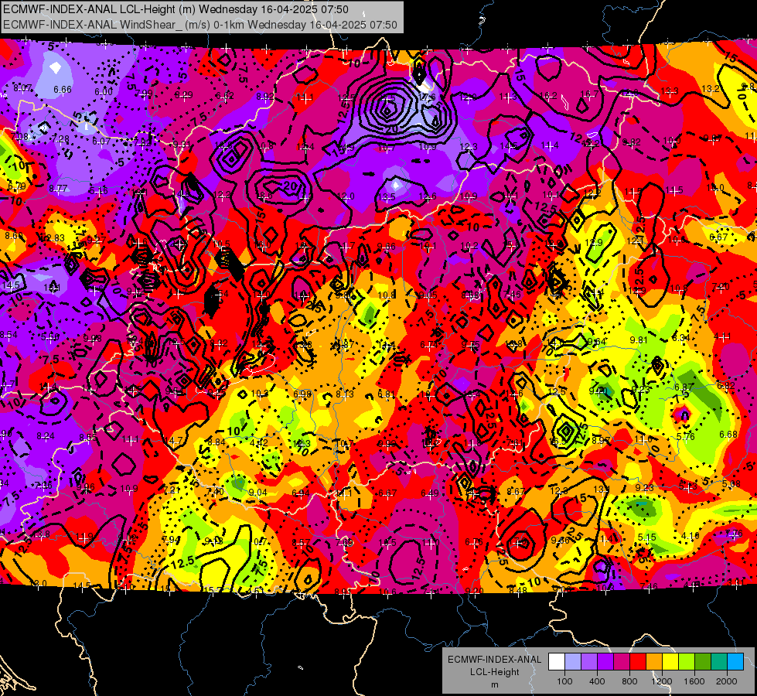Click the 20 contour label at top center

pos(391,129)
